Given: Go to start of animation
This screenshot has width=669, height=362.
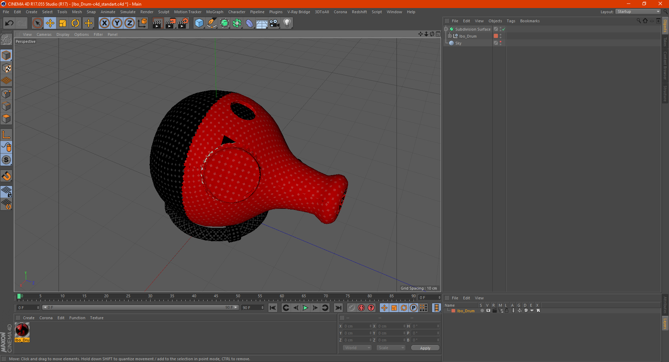Looking at the screenshot, I should click(x=273, y=308).
